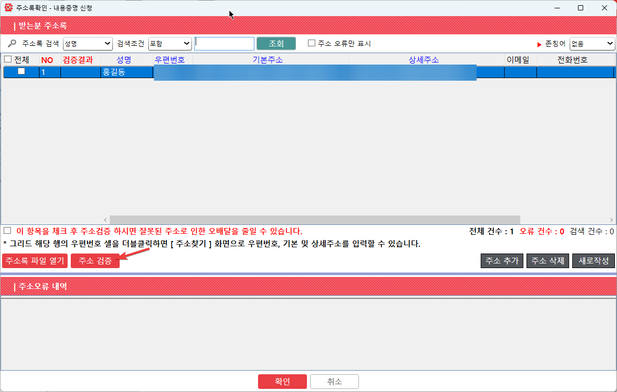The height and width of the screenshot is (392, 617).
Task: Select the 홍길동 name cell
Action: pyautogui.click(x=127, y=72)
